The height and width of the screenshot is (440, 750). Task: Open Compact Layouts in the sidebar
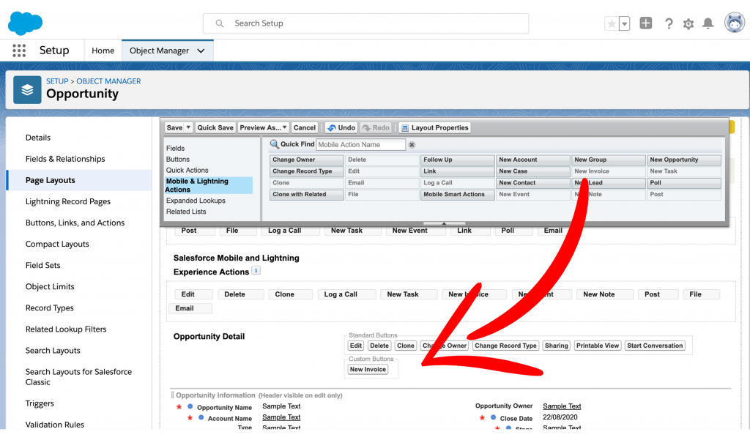(x=57, y=244)
